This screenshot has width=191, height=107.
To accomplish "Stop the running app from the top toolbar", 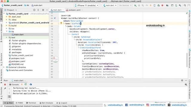I will [162, 5].
